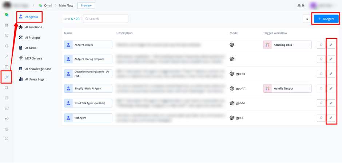Open the chat bubble icon at rail bottom

(x=7, y=138)
